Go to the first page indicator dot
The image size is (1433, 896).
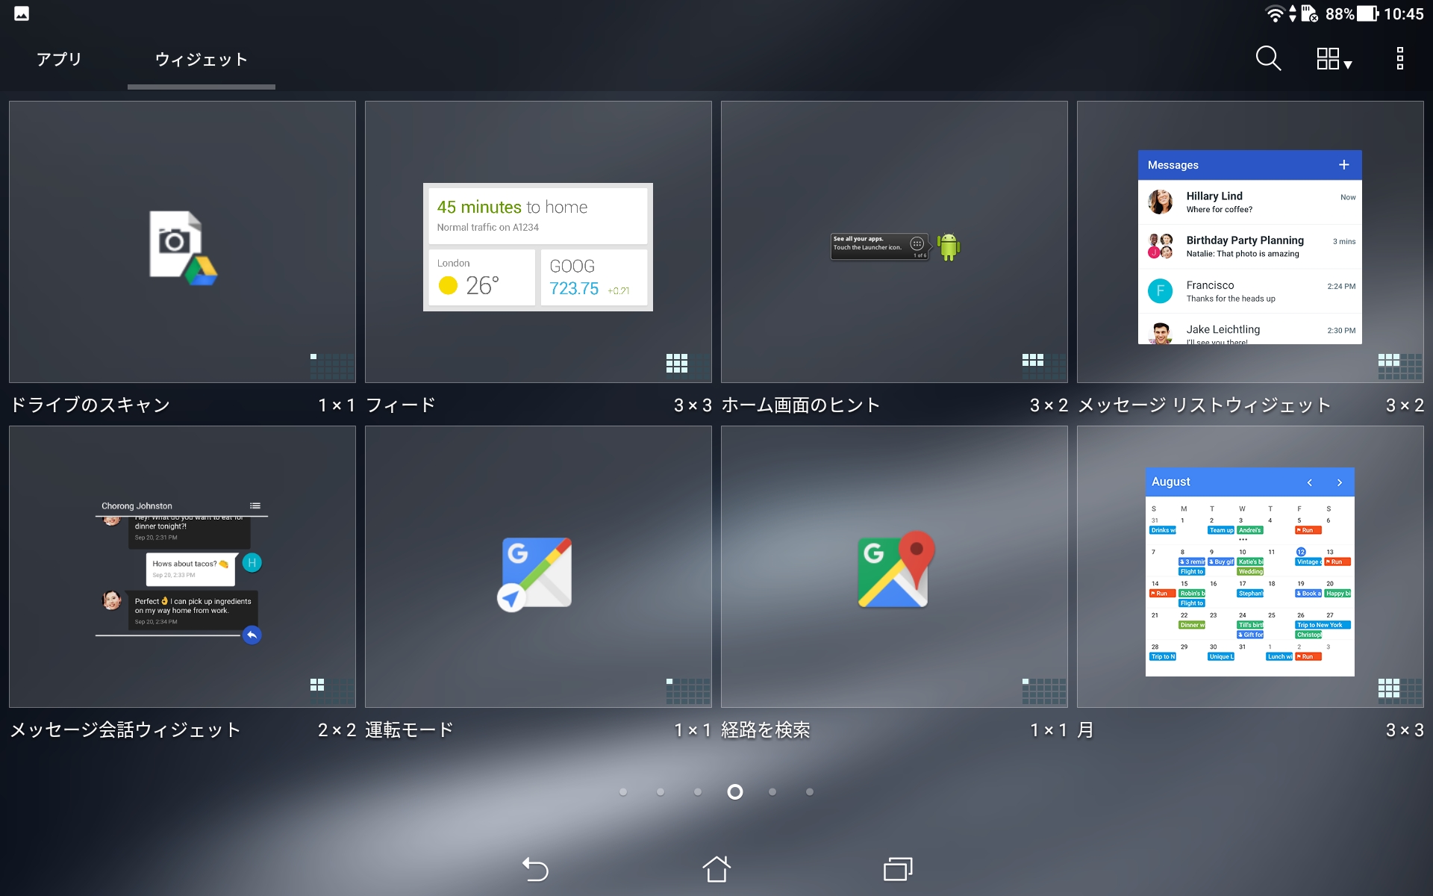tap(623, 791)
